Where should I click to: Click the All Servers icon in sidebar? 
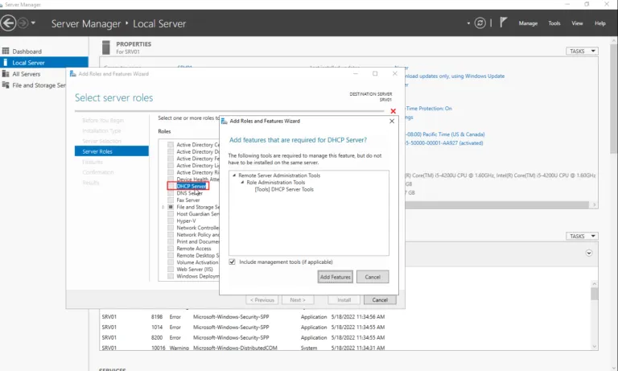[6, 74]
